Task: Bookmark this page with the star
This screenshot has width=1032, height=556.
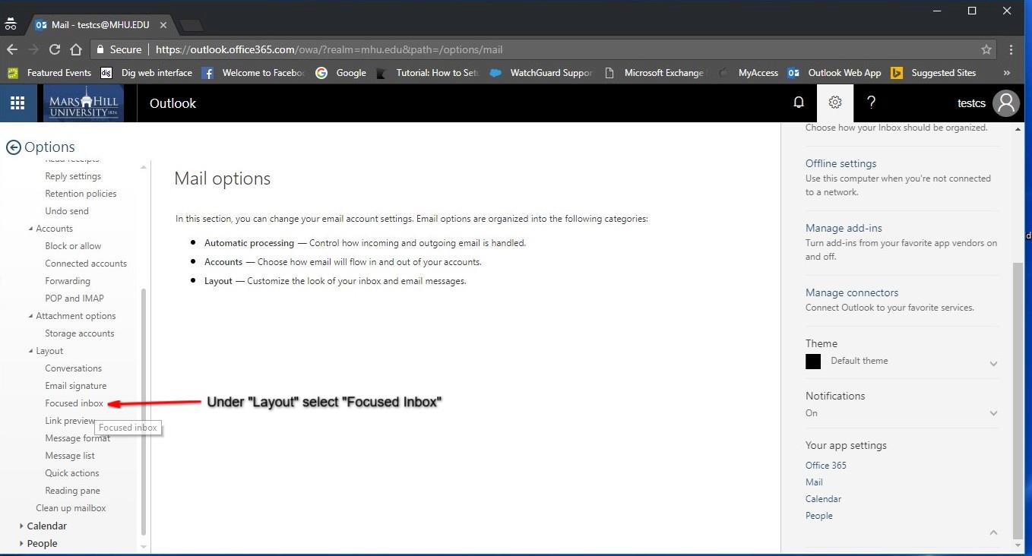Action: [986, 49]
